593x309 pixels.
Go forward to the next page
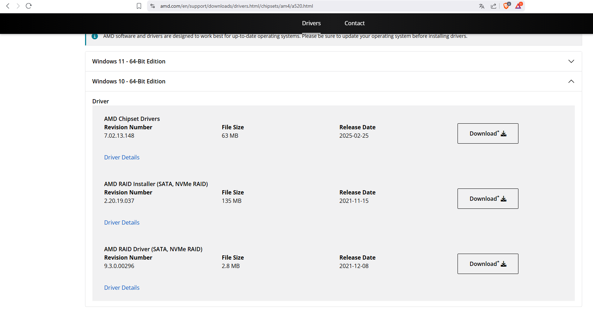point(18,6)
